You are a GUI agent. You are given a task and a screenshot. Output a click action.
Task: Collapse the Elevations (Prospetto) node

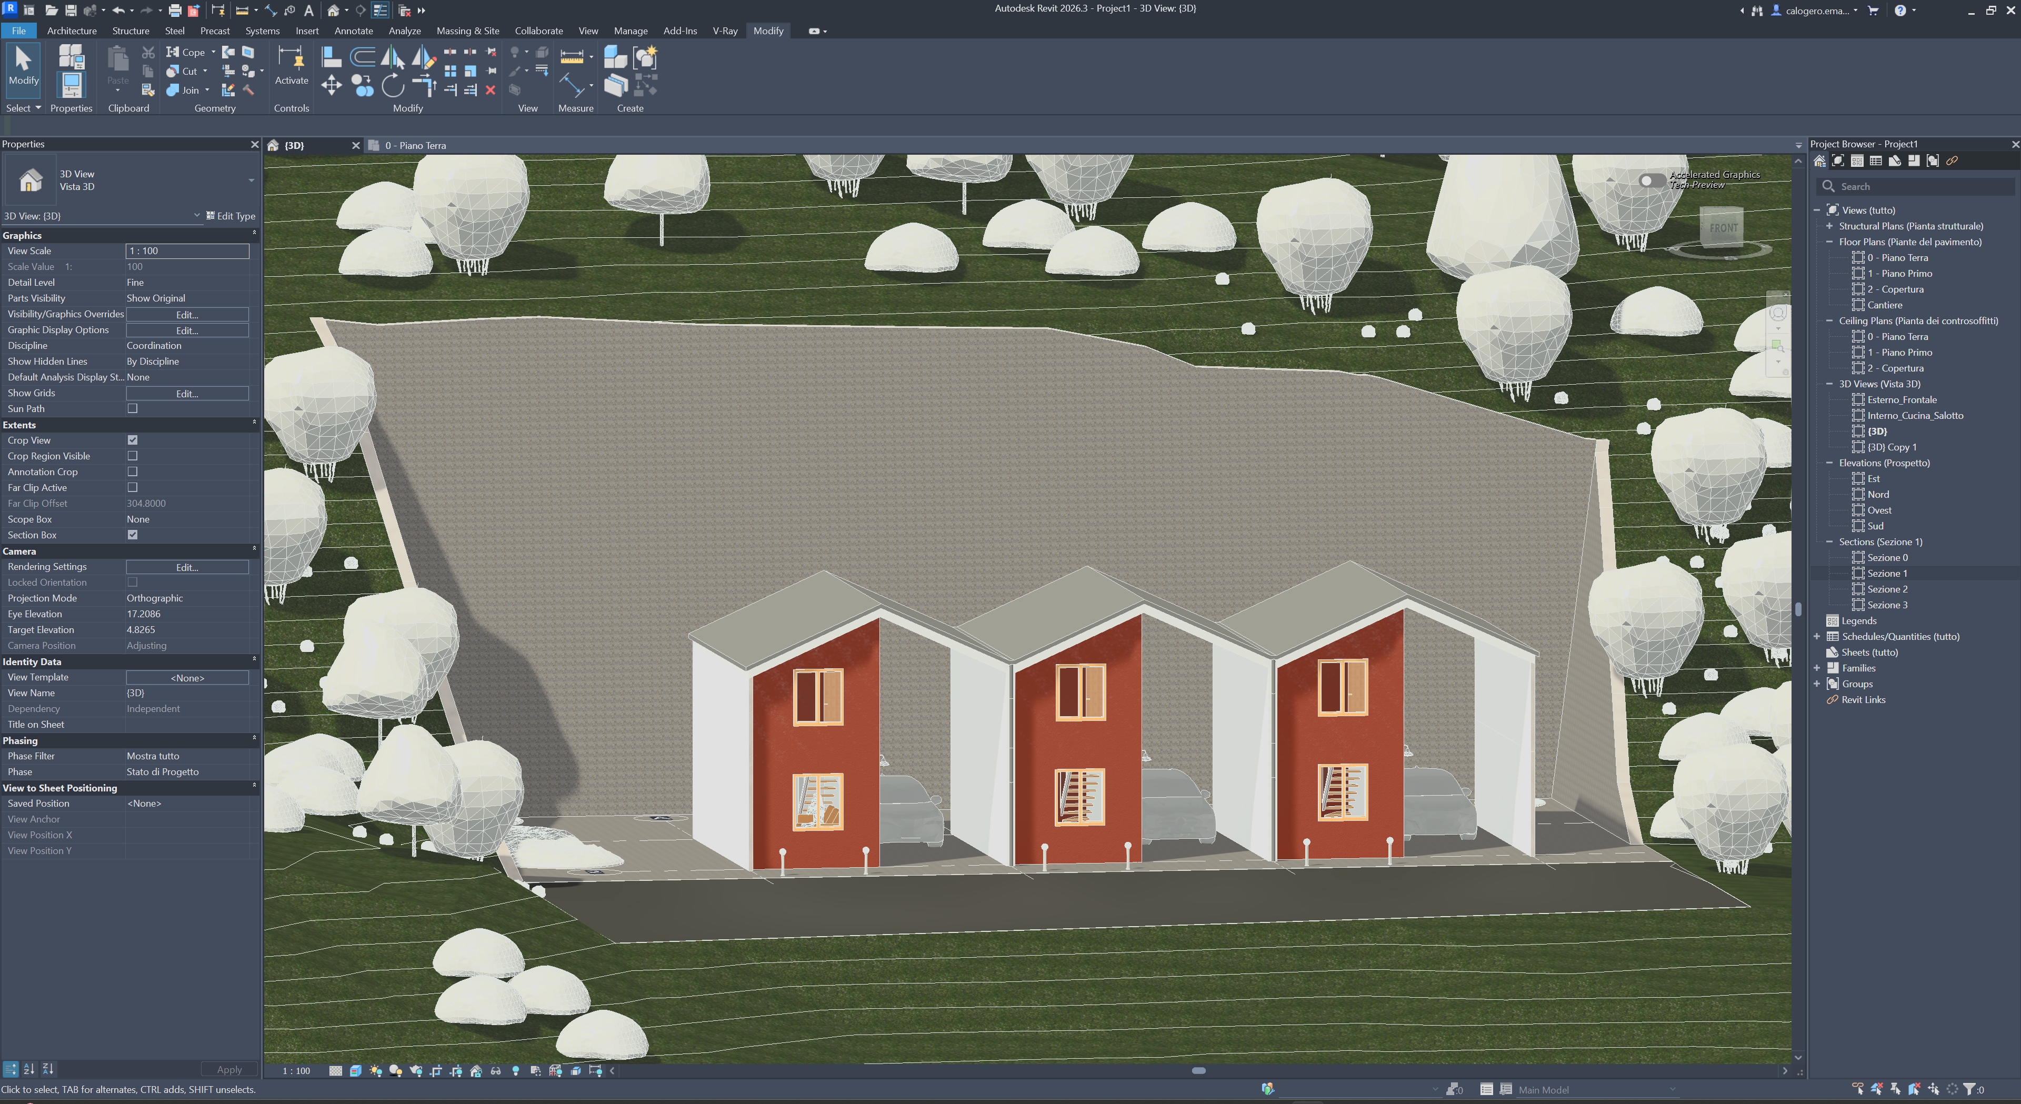[1829, 463]
